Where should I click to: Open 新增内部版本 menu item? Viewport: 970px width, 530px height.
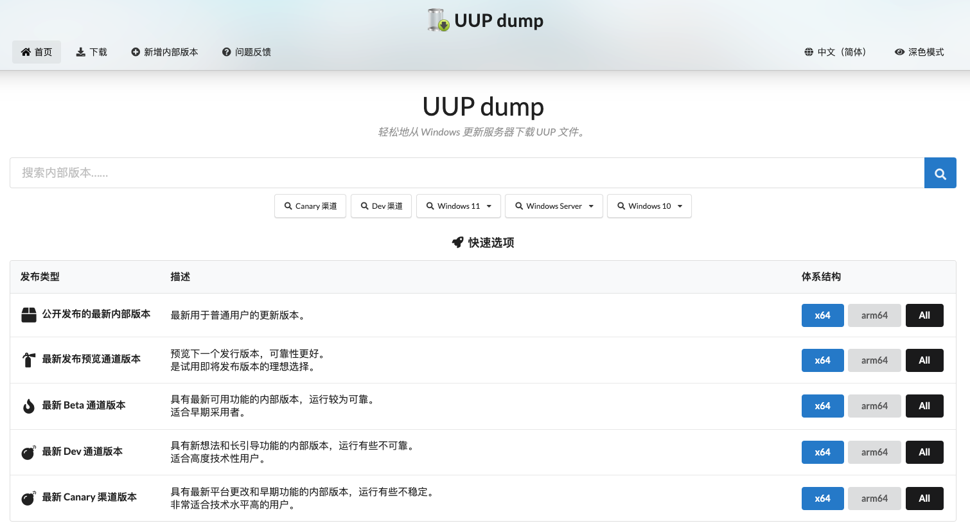(164, 52)
